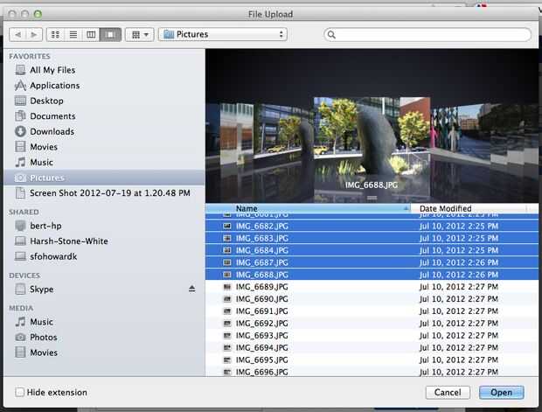The image size is (542, 412).
Task: Select file IMG_6689.JPG
Action: 372,287
